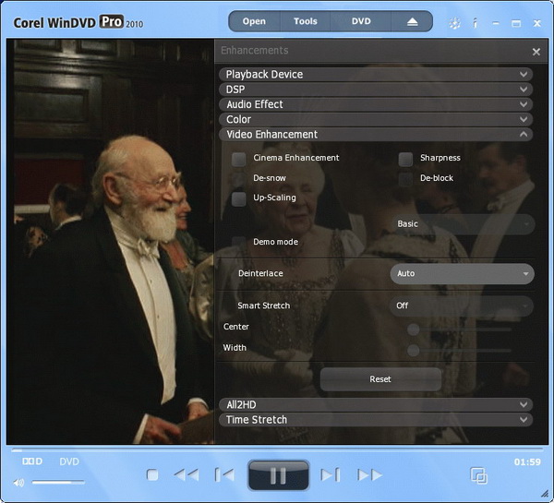The height and width of the screenshot is (503, 554).
Task: Expand the All2HD section
Action: coord(376,404)
